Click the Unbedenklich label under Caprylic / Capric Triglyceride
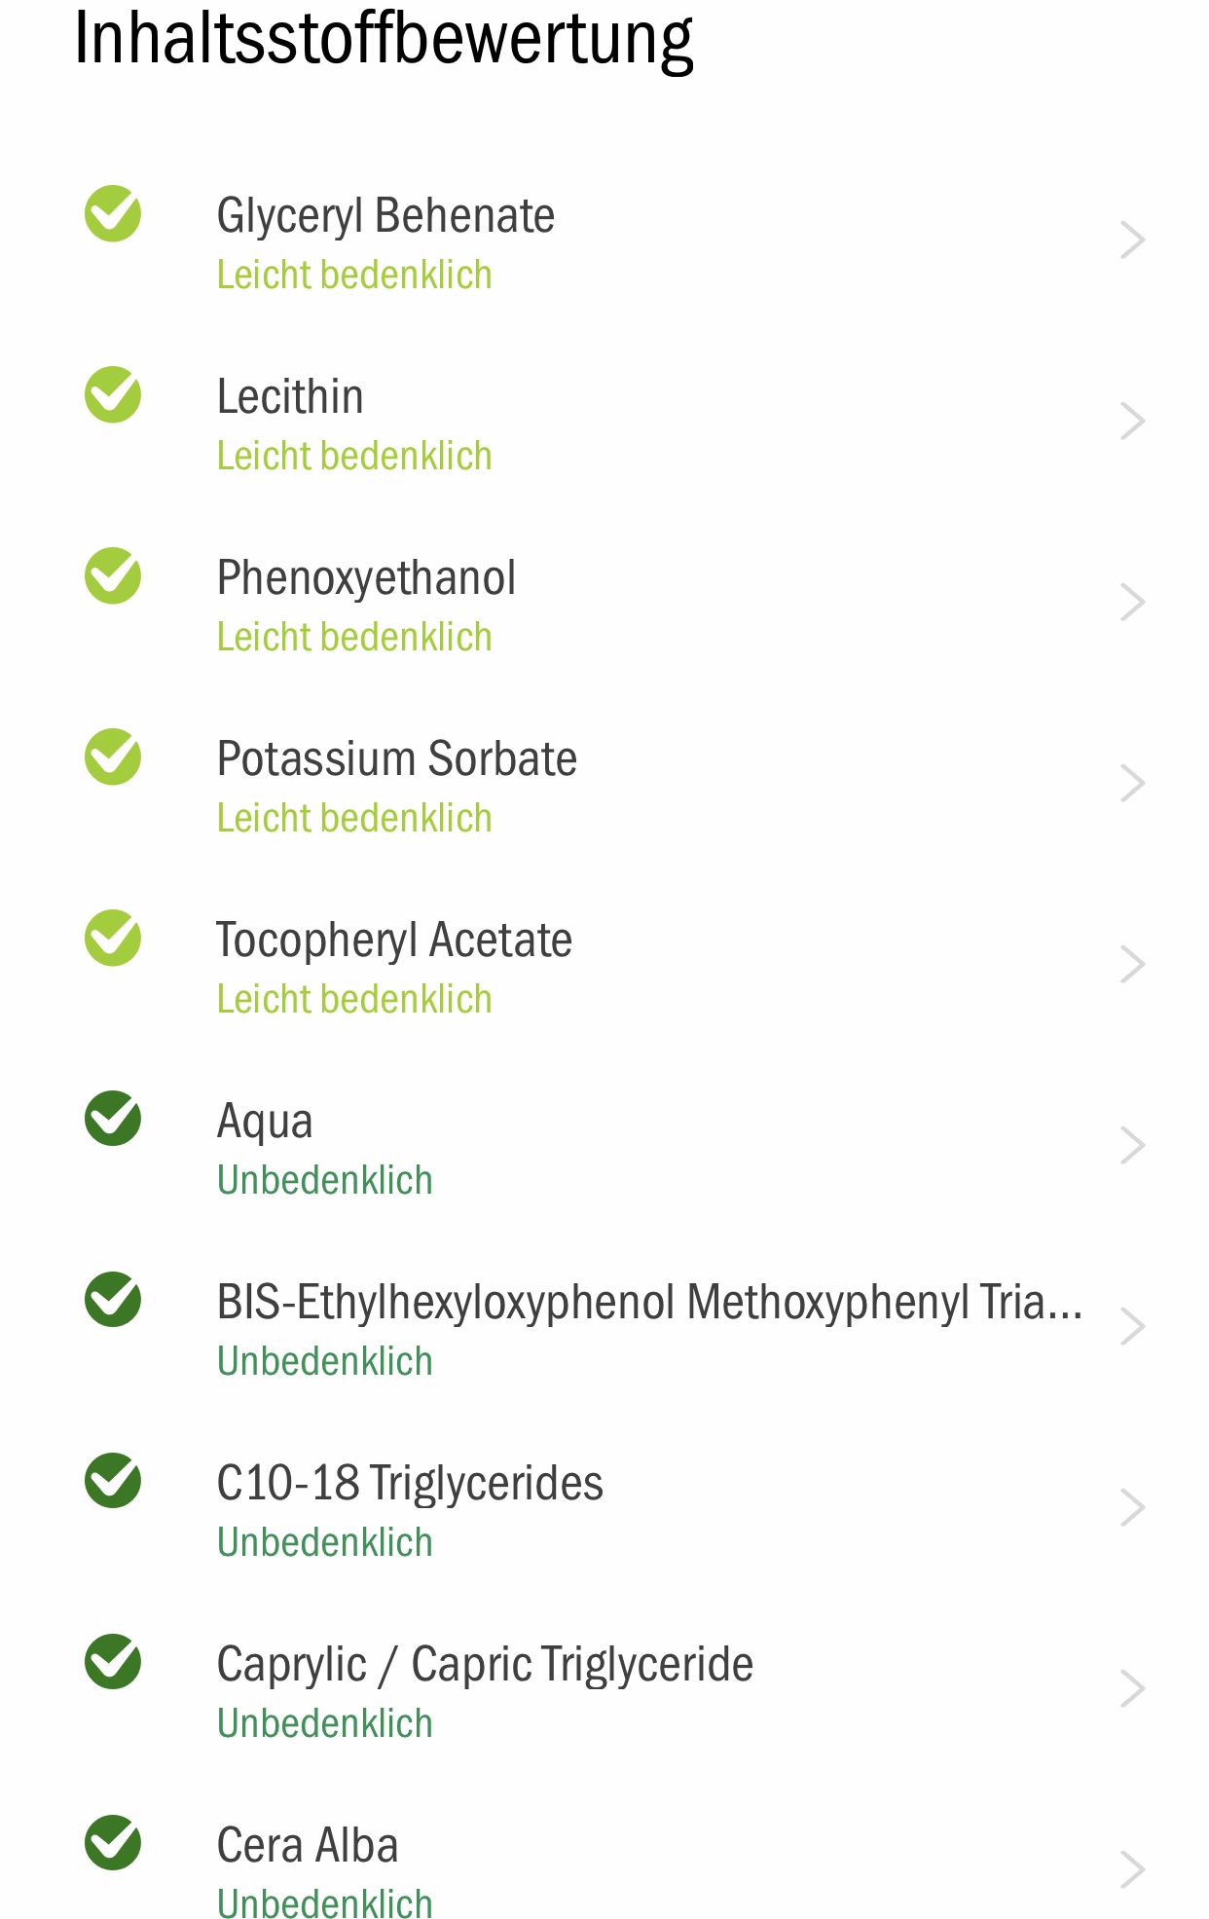 [x=325, y=1723]
